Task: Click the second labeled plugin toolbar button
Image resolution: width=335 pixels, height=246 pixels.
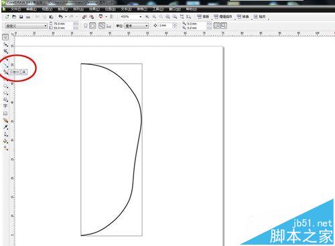Action: coord(223,17)
